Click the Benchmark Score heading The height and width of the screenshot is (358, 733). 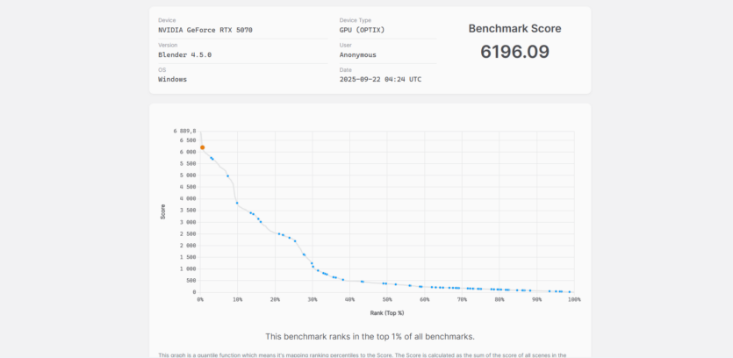(x=514, y=28)
